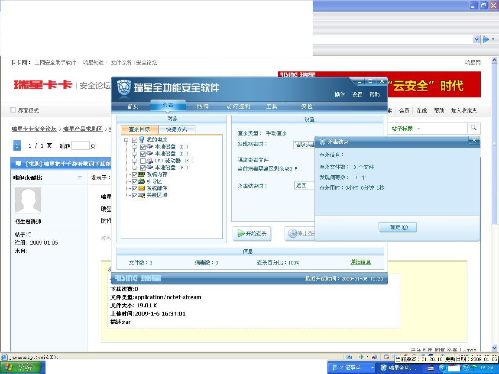
Task: Click the page jump (跳转) input field
Action: 81,145
